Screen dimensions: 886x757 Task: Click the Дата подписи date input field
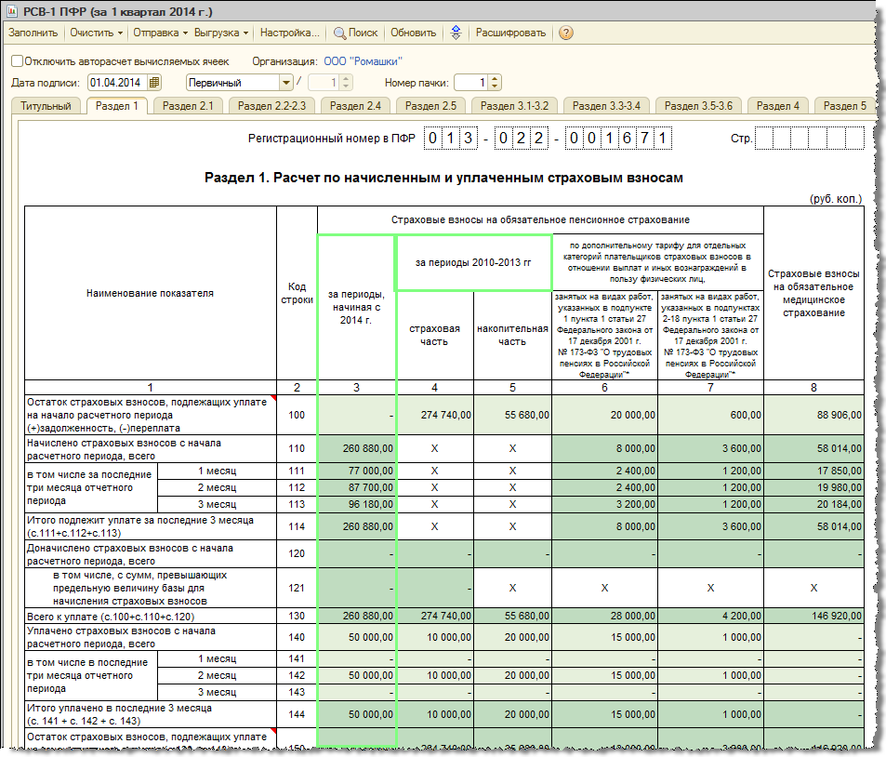(116, 83)
